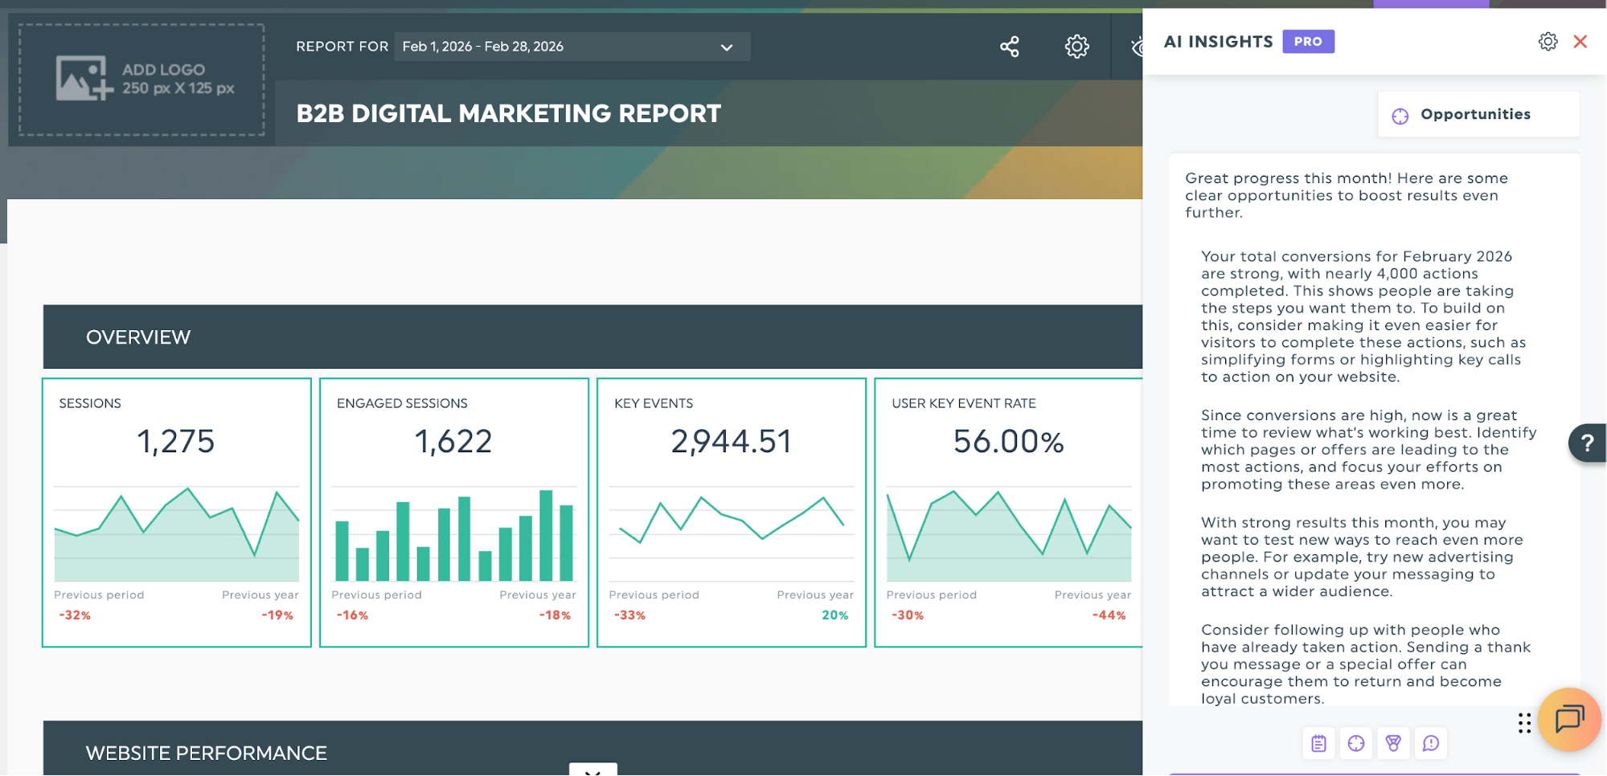
Task: Select the Key Events metric card
Action: (731, 513)
